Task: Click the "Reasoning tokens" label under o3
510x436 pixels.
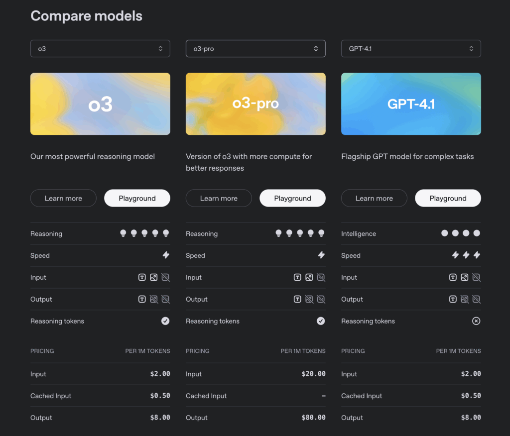Action: point(57,321)
